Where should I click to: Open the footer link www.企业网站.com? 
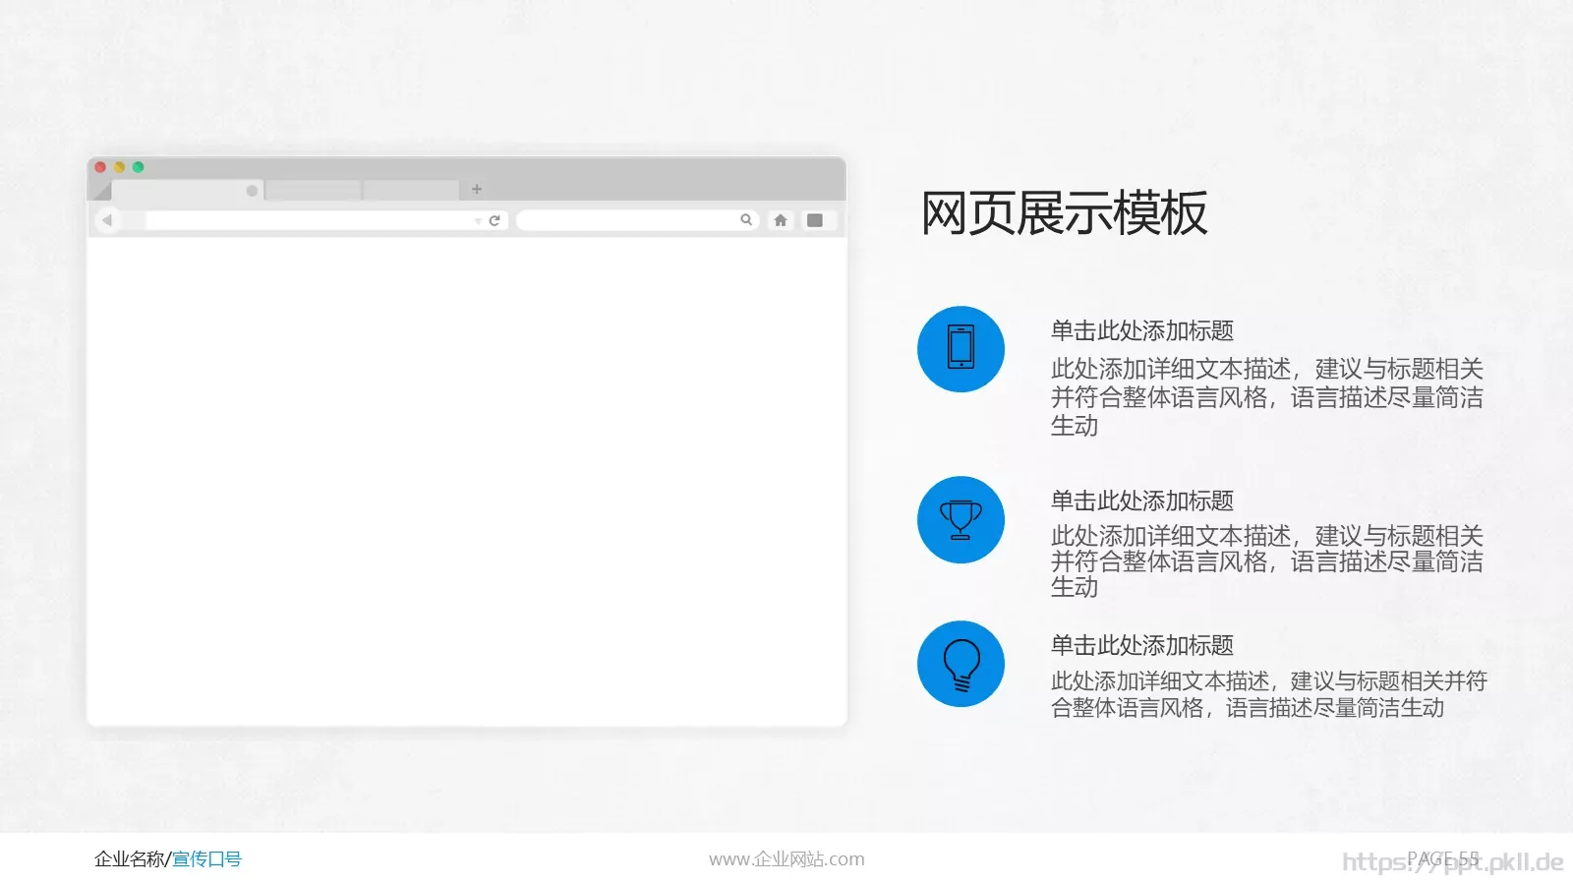786,859
